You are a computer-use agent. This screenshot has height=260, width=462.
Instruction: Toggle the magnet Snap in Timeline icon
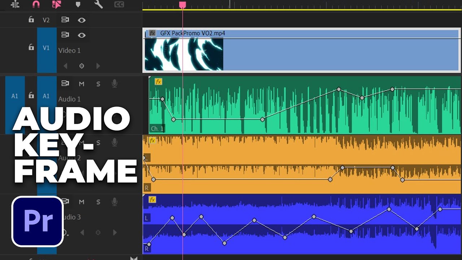pos(36,4)
